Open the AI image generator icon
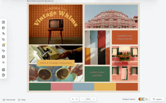 click(3, 70)
